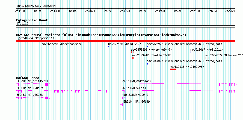
Task: Click the Cytogenetic Bands track title
Action: [32, 20]
